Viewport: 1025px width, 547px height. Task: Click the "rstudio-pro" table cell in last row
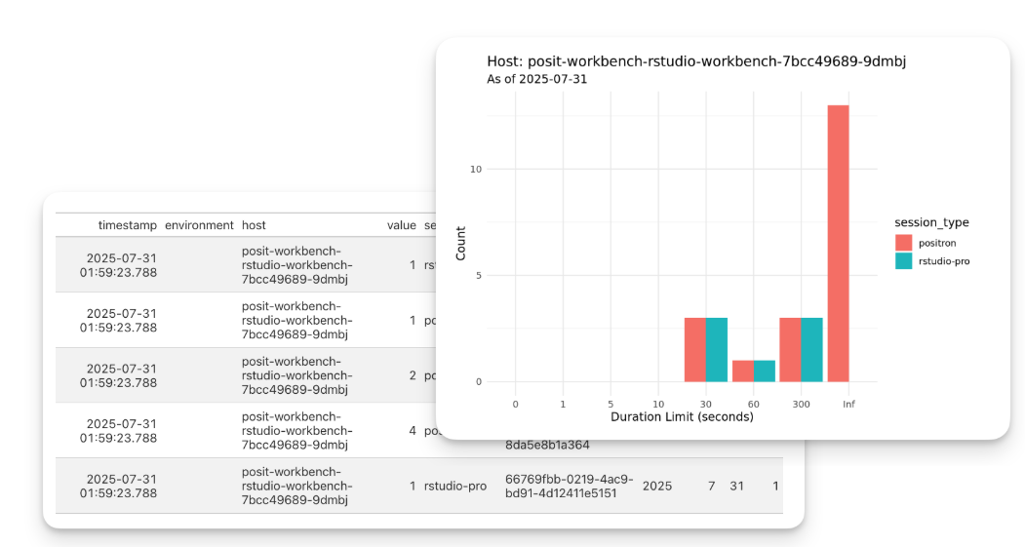455,487
